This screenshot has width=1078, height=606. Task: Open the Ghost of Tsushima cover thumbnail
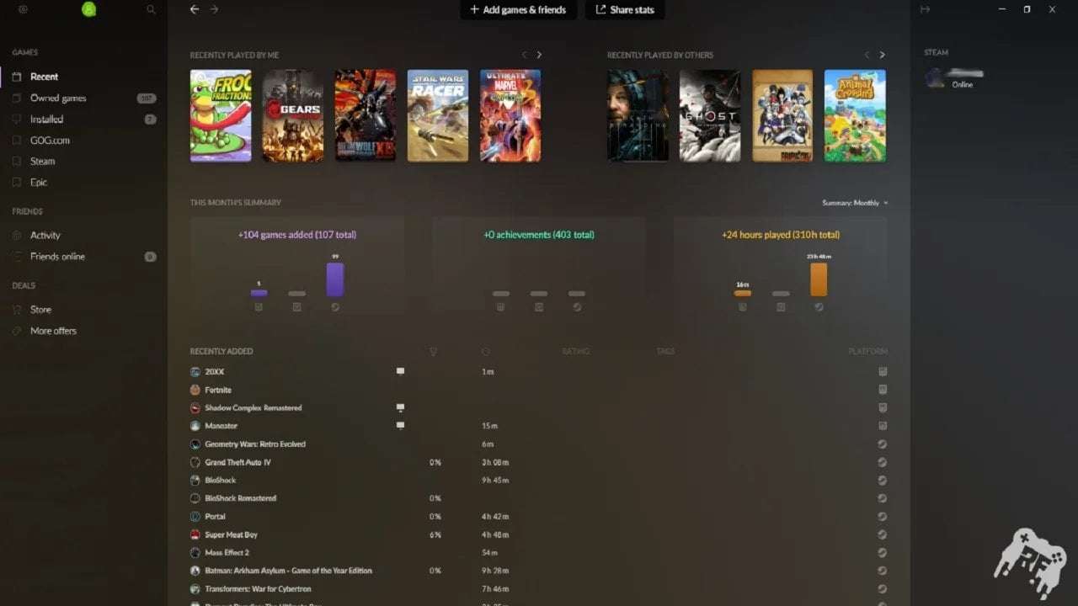[710, 115]
